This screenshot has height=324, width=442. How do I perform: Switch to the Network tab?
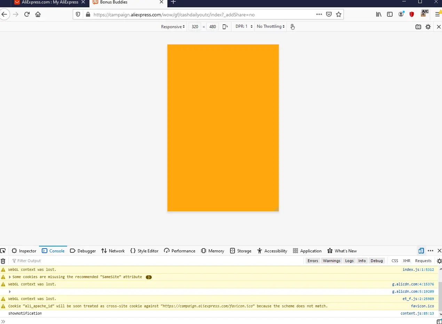[x=113, y=251]
